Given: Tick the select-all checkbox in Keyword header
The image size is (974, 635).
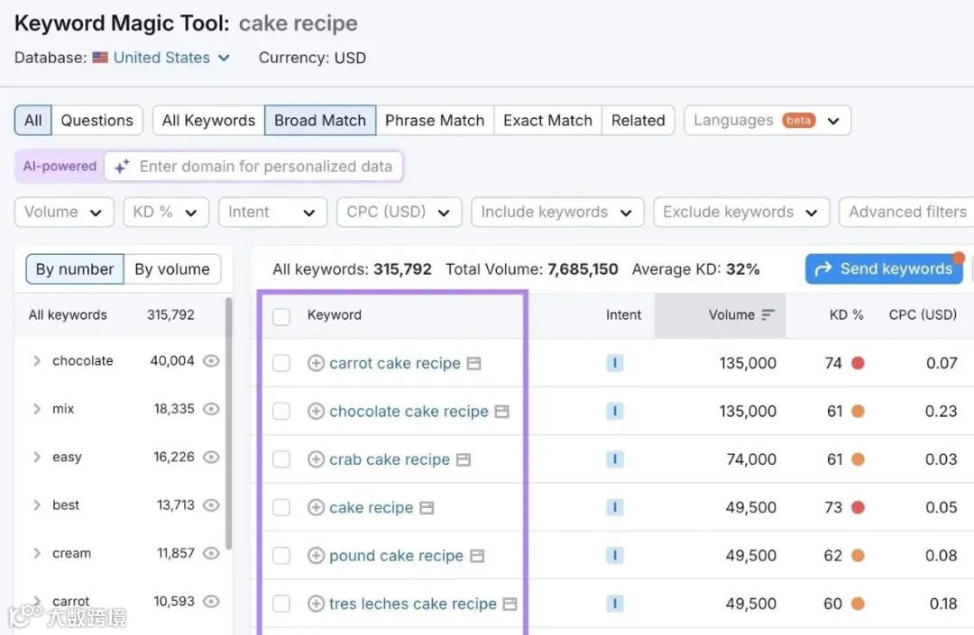Looking at the screenshot, I should [281, 316].
